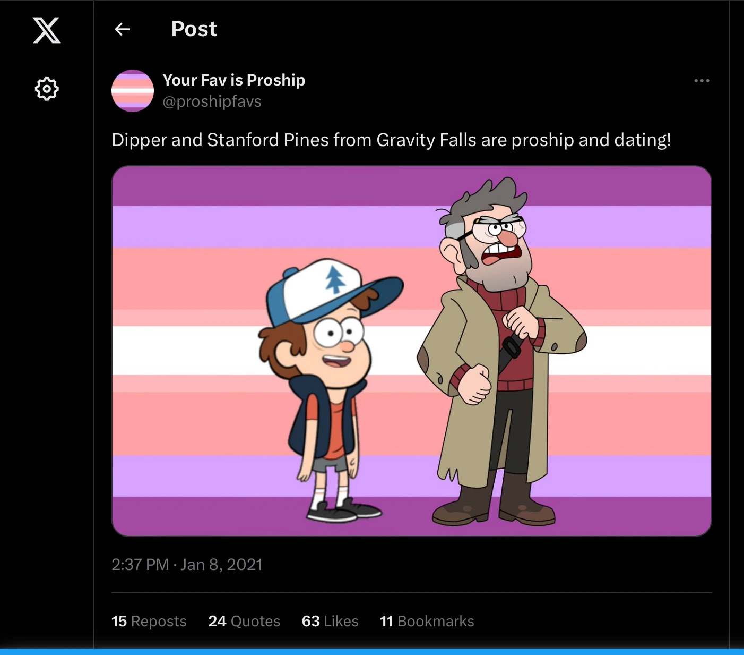
Task: Open settings with the gear icon
Action: pos(47,89)
